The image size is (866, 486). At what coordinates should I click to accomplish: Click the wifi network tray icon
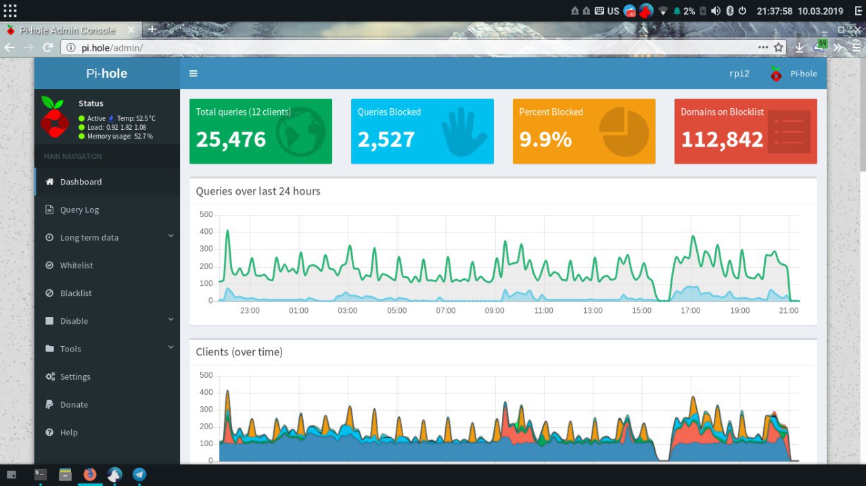click(x=663, y=11)
